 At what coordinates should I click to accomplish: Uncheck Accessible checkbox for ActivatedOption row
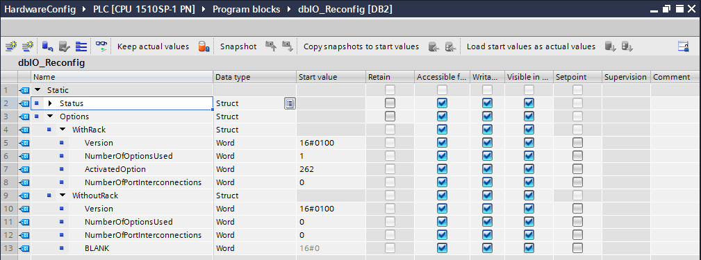coord(442,169)
